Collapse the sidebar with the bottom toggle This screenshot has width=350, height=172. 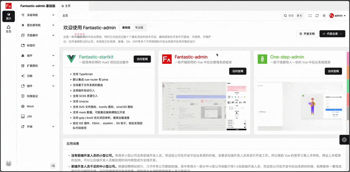pos(53,166)
